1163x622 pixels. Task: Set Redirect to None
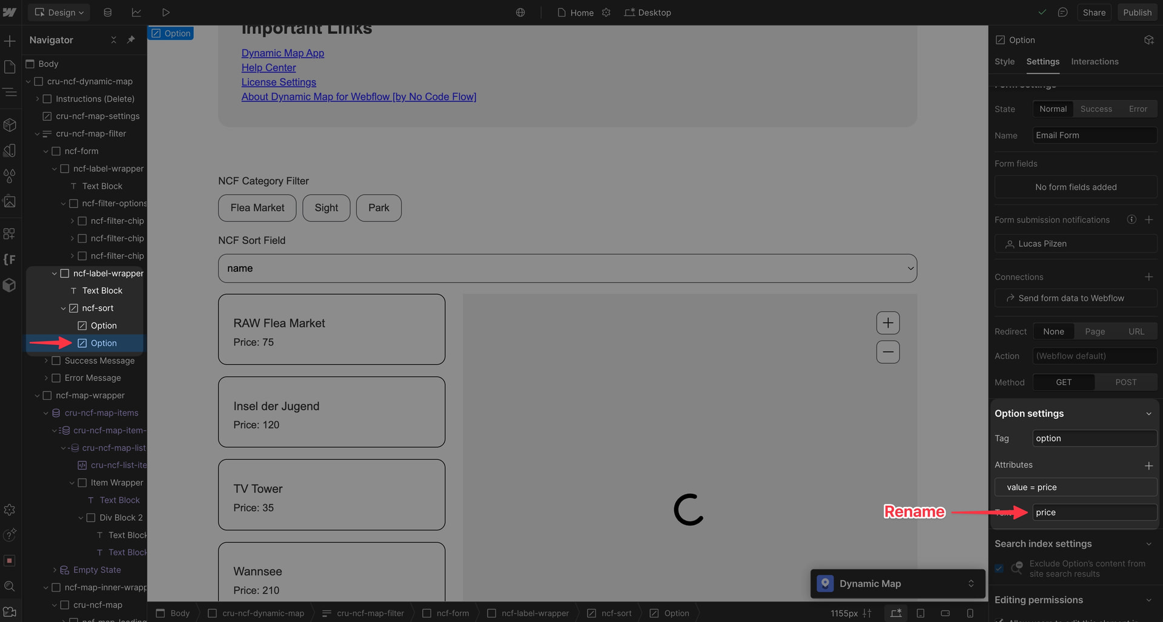coord(1053,332)
